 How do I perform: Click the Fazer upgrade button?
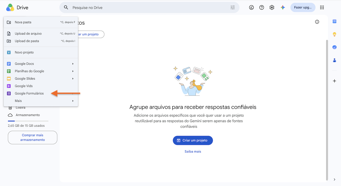303,7
